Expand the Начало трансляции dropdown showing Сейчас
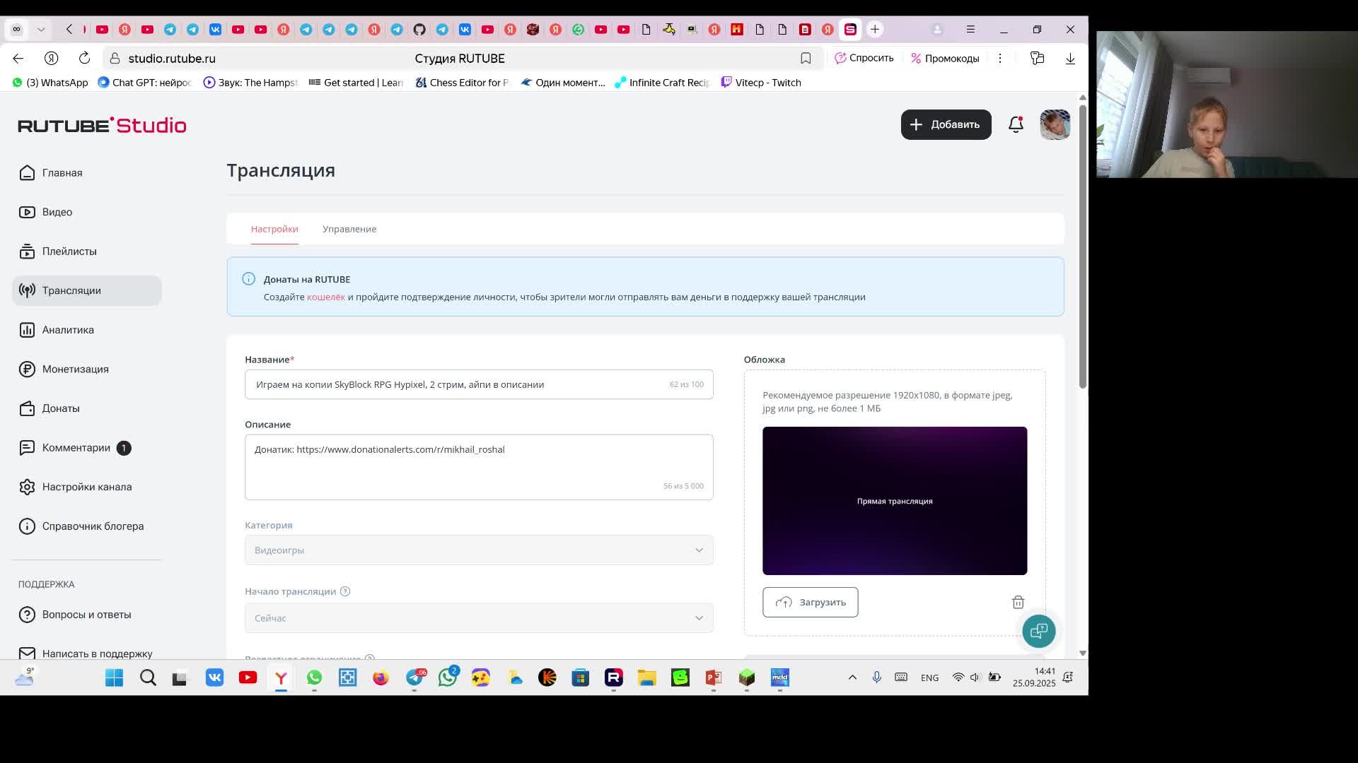1358x763 pixels. [479, 618]
